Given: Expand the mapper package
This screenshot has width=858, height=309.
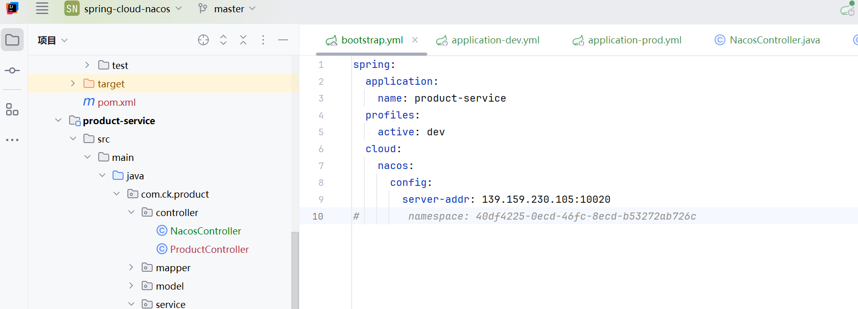Looking at the screenshot, I should [131, 267].
